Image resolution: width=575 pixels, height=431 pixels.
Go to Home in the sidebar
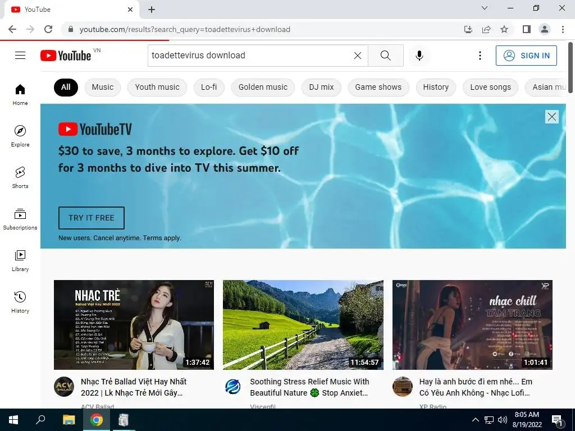(x=20, y=94)
